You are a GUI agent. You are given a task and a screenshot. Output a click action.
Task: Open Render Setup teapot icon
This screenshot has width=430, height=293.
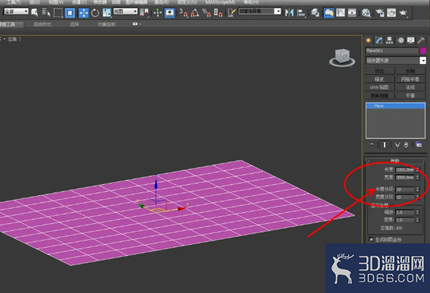click(380, 13)
